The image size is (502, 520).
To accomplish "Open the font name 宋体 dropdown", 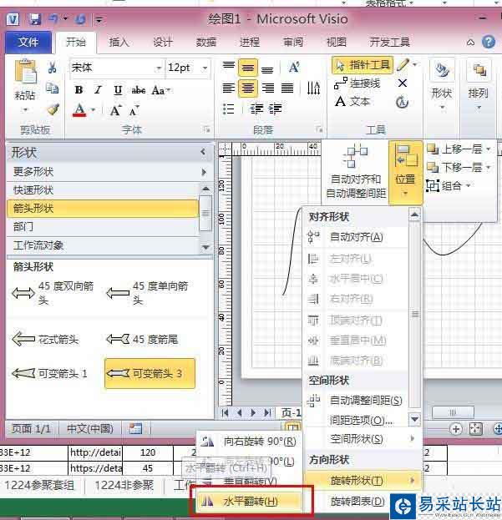I will pos(159,68).
